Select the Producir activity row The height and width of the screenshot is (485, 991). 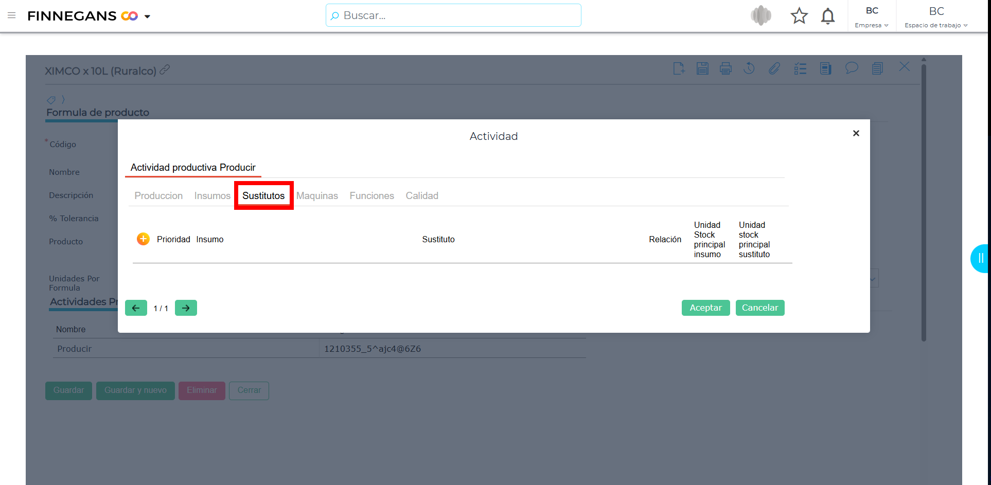[319, 349]
